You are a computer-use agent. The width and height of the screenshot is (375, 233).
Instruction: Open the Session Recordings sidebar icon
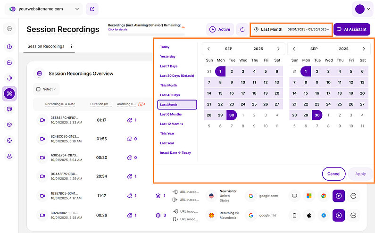(x=9, y=93)
